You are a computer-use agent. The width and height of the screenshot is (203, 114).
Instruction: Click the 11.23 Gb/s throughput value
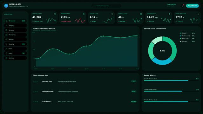pyautogui.click(x=152, y=17)
